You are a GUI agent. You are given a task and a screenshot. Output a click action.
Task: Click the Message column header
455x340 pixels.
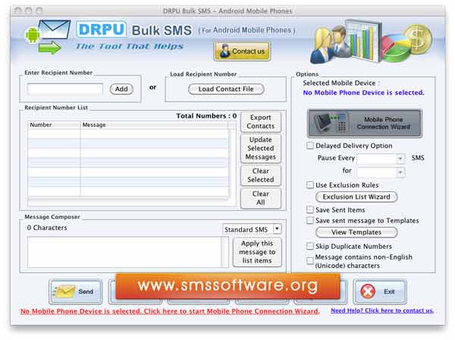154,125
